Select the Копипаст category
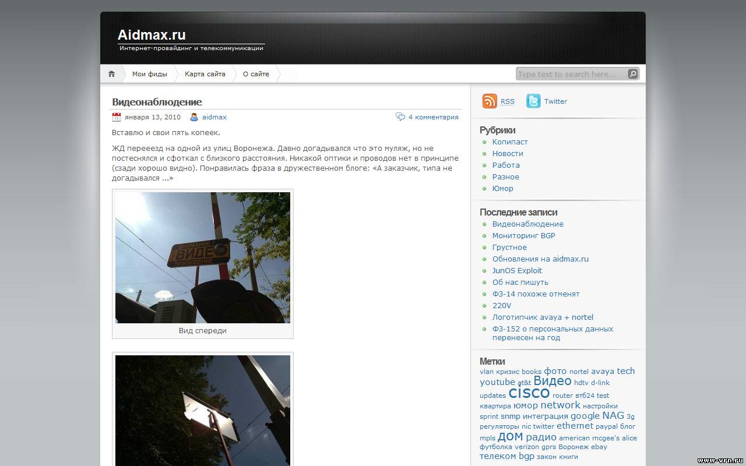 (x=510, y=142)
